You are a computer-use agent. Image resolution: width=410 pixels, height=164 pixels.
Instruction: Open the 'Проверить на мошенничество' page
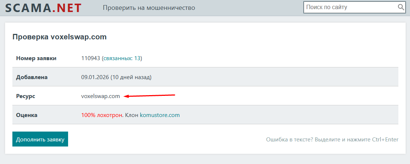click(x=149, y=8)
